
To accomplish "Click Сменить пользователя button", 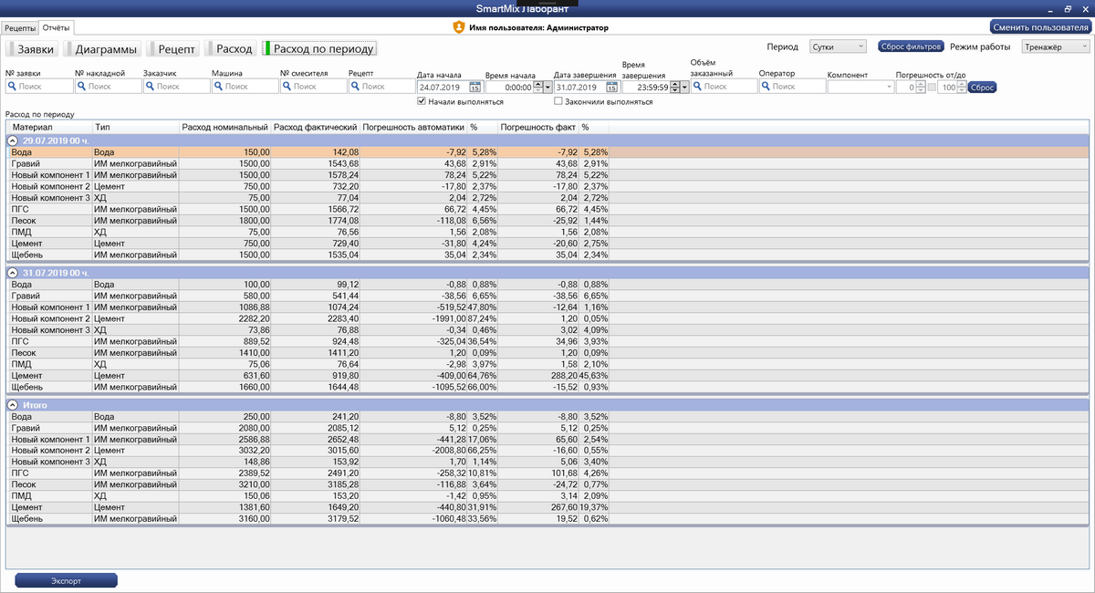I will [x=1040, y=27].
